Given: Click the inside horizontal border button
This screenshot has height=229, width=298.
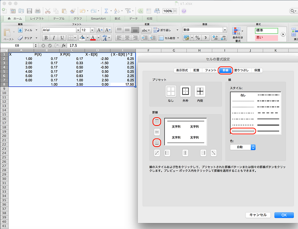Looking at the screenshot, I should point(157,132).
